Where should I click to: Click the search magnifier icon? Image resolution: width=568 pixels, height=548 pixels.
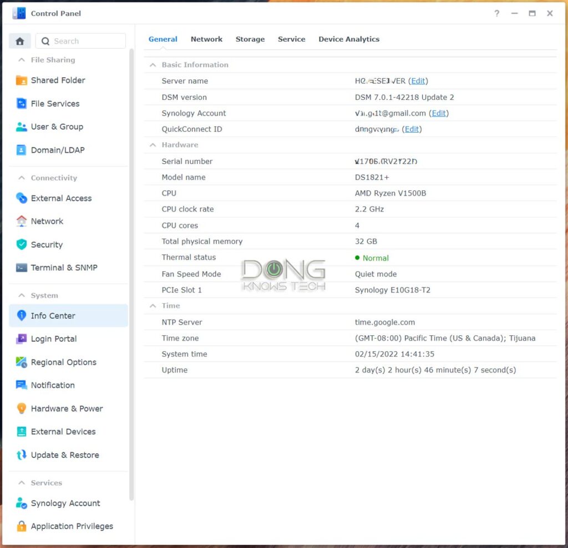(x=45, y=41)
